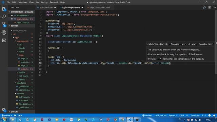Screen dimensions: 217x122
Task: Change encoding via UTF-8 indicator
Action: (x=181, y=115)
